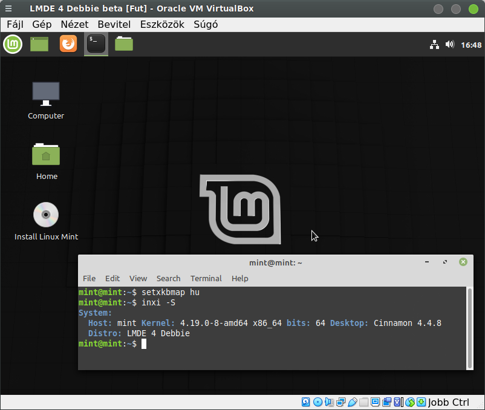Open the sound volume tray icon

(x=450, y=45)
